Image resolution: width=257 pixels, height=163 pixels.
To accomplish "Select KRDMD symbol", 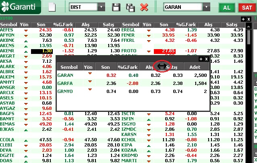I will (129, 155).
